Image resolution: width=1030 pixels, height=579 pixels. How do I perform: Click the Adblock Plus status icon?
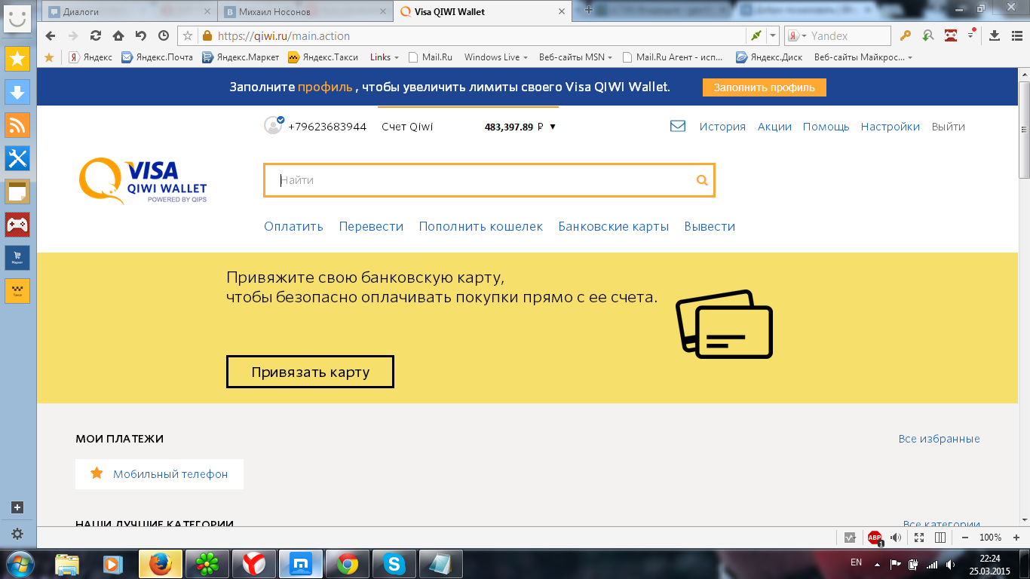click(x=875, y=538)
